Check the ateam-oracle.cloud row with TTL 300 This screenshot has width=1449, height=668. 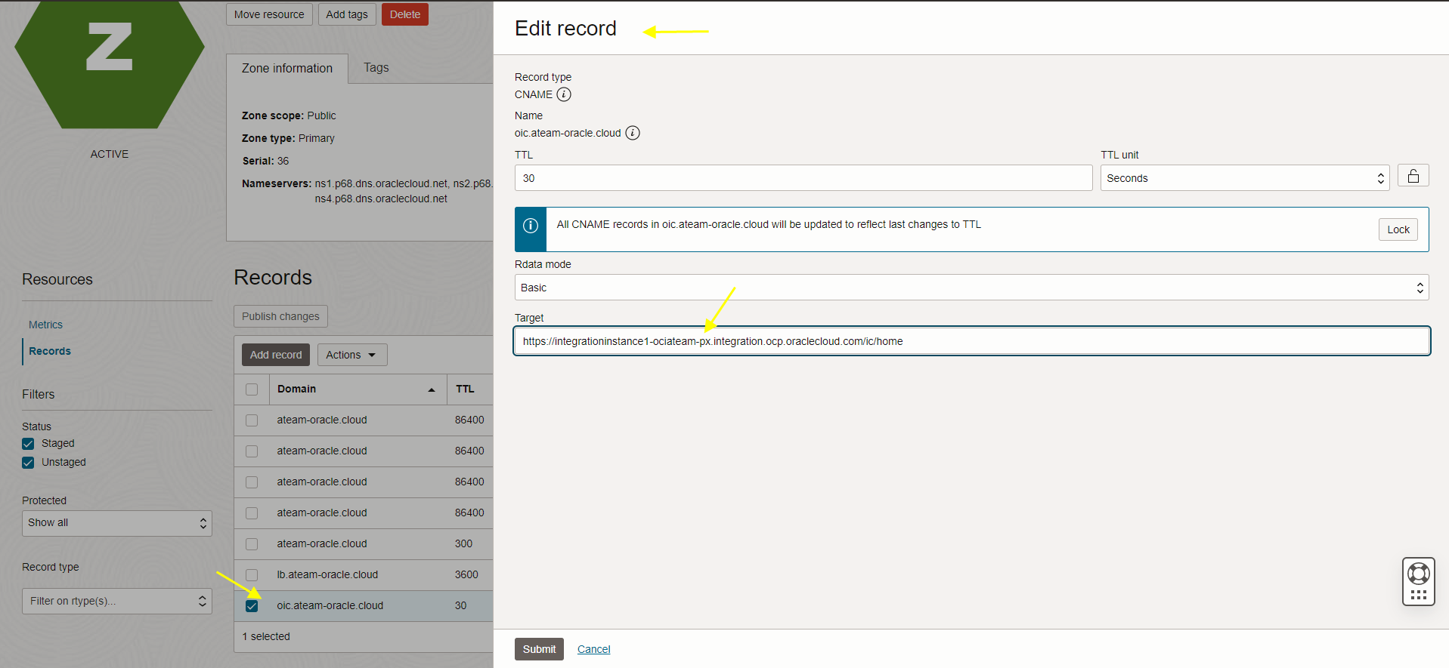pyautogui.click(x=252, y=543)
